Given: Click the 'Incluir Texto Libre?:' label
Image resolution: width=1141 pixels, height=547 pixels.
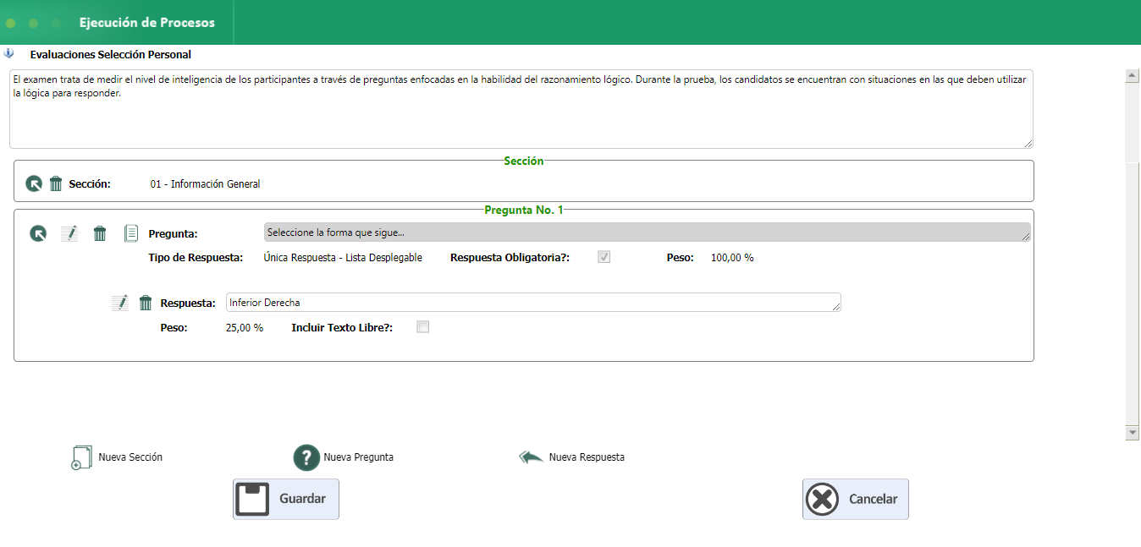Looking at the screenshot, I should 343,328.
